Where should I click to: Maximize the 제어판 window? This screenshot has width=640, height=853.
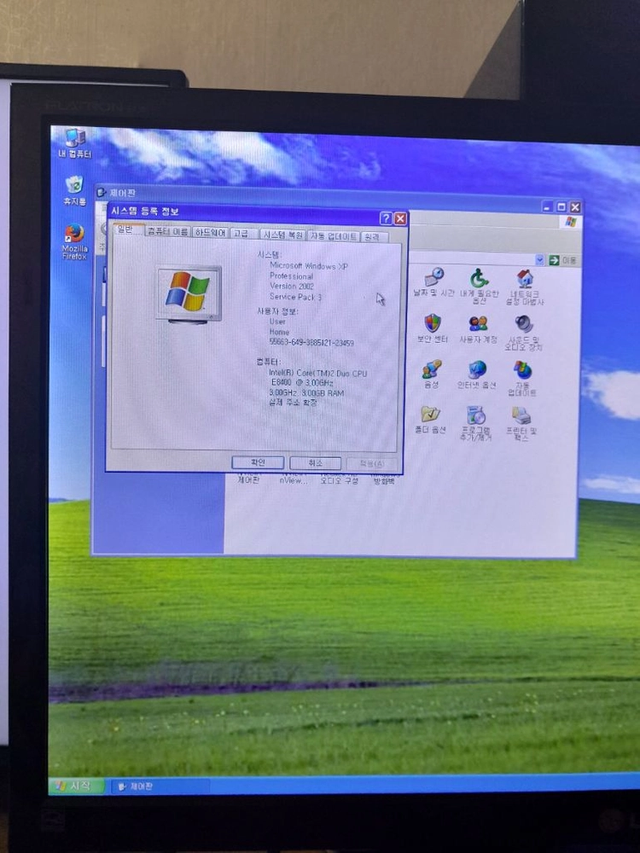(561, 206)
